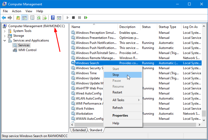
Task: Click the vertical scrollbar thumb
Action: coord(204,113)
